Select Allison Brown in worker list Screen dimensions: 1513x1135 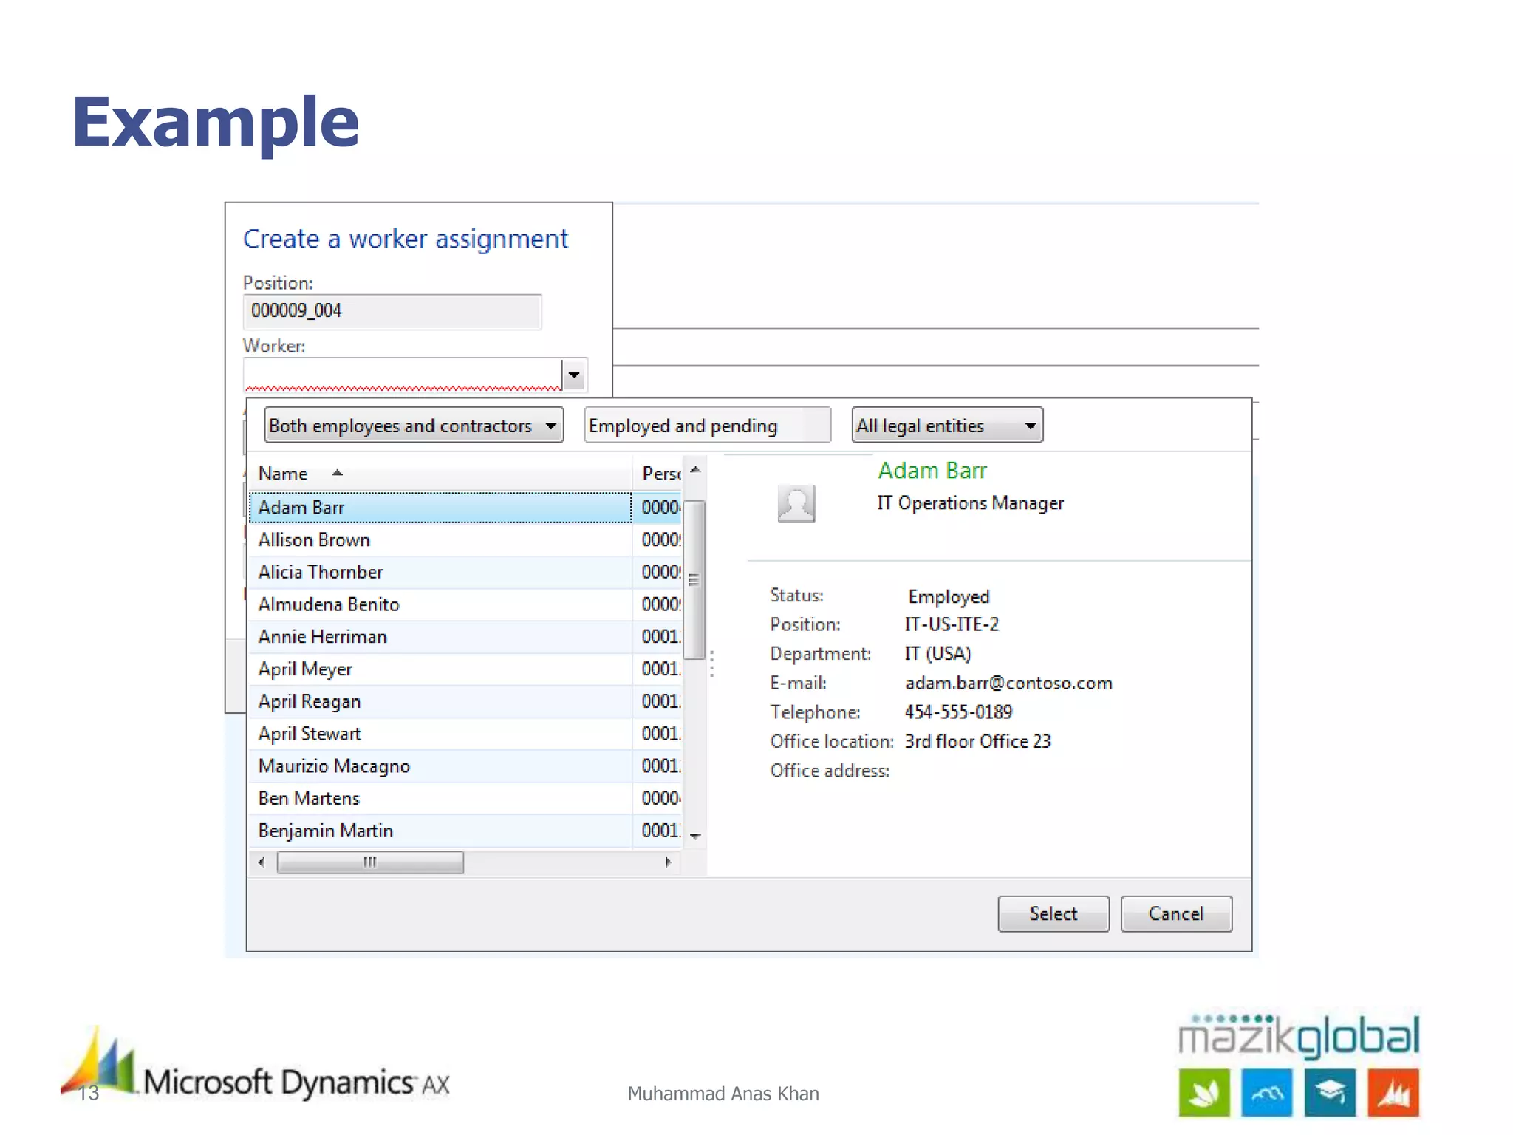click(314, 540)
